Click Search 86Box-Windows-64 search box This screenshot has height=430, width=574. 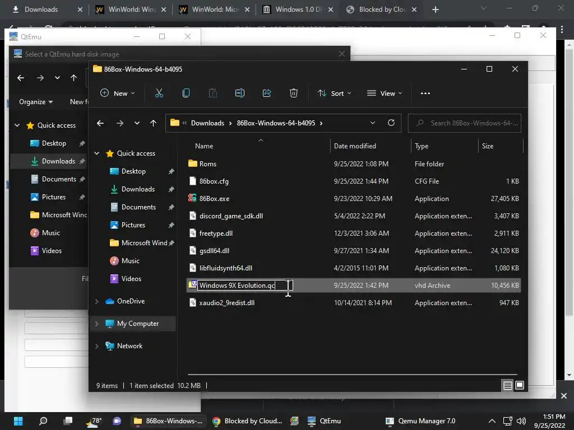click(x=465, y=123)
